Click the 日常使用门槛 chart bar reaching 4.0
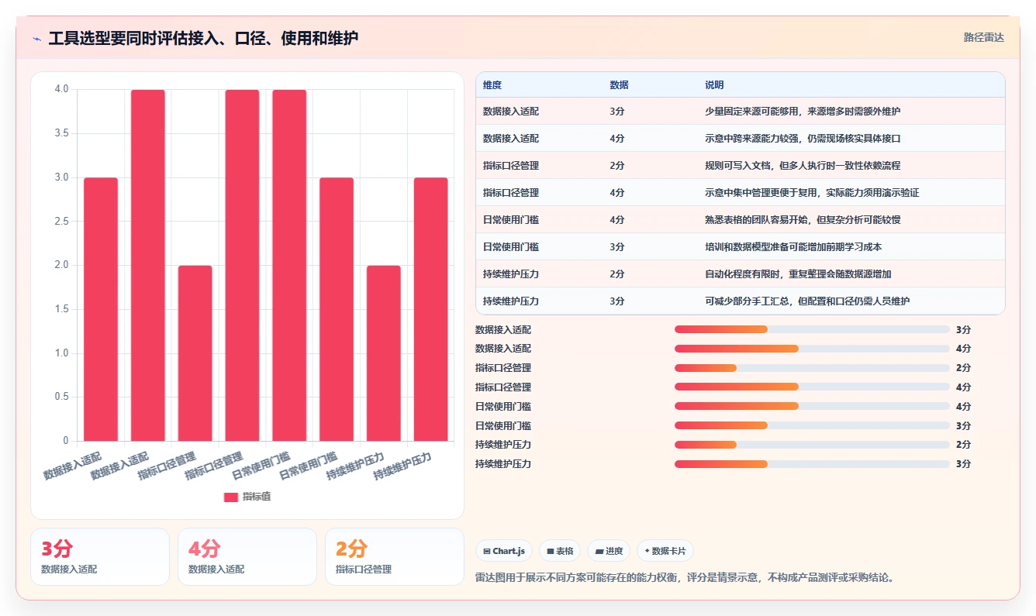This screenshot has width=1036, height=616. click(x=289, y=265)
